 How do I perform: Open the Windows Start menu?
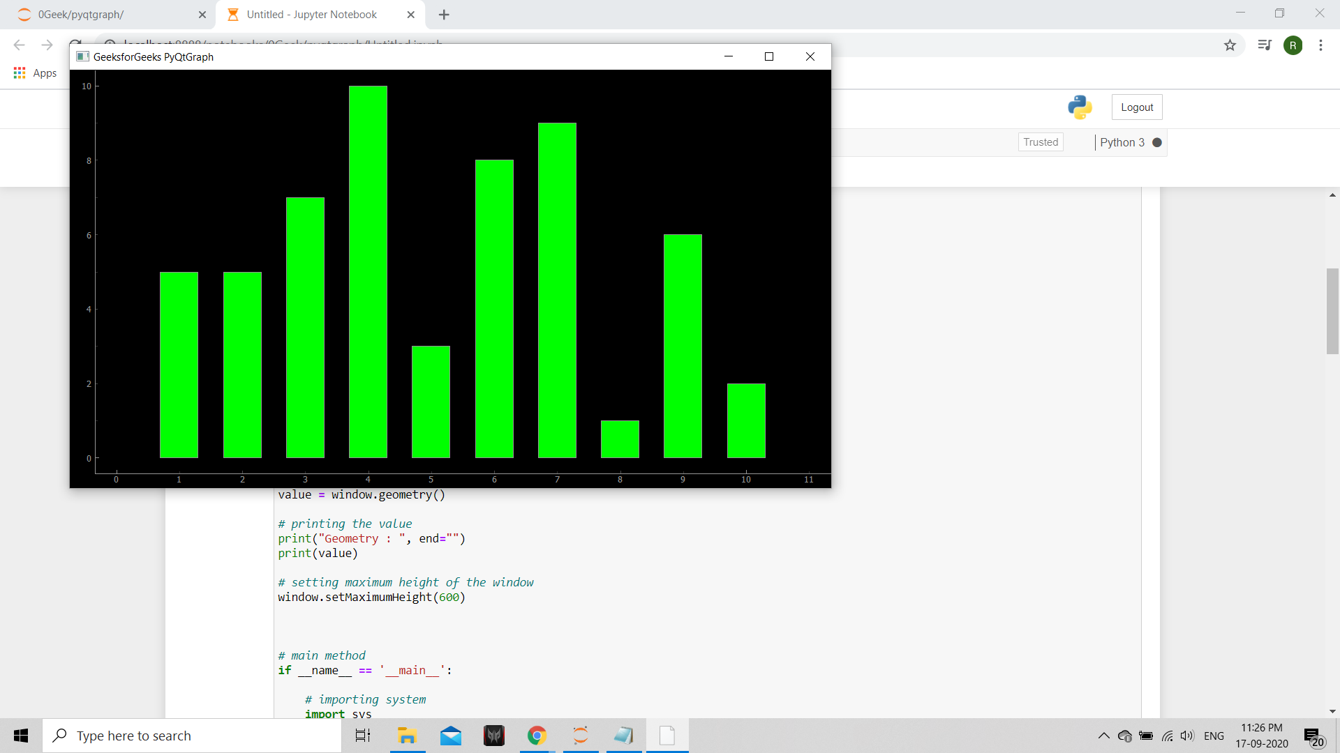point(21,736)
